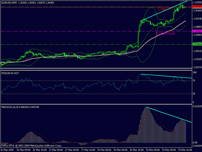Click the MACD scale value -0.00159

point(197,146)
